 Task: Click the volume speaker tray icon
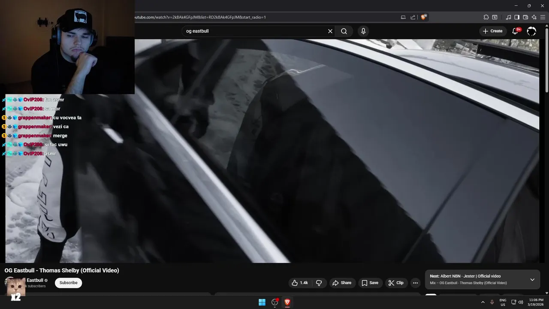(521, 302)
